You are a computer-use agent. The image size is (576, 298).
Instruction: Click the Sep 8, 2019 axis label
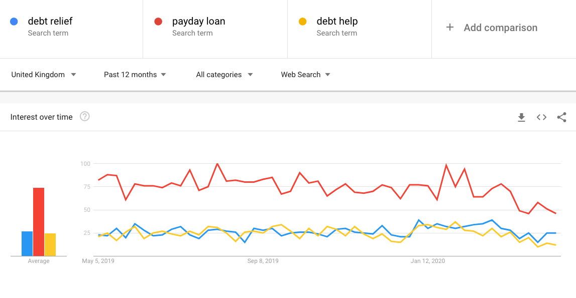click(263, 261)
